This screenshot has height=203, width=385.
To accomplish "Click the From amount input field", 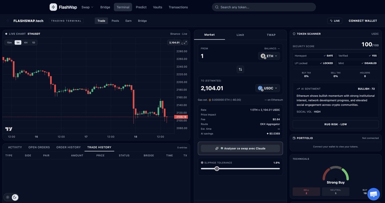I will 228,56.
